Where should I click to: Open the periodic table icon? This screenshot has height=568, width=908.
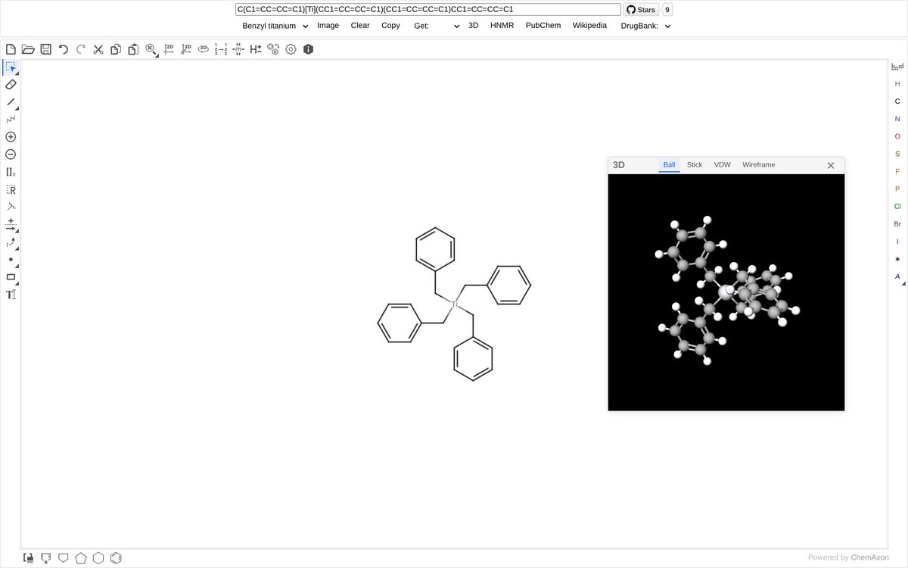(x=897, y=67)
